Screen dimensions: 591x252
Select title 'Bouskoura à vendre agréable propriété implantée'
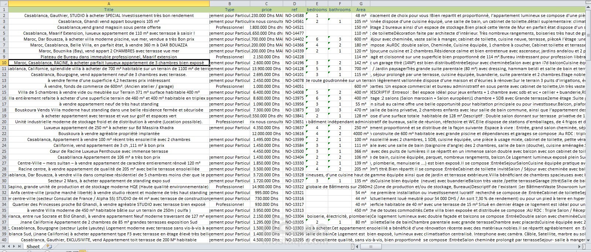click(x=109, y=134)
